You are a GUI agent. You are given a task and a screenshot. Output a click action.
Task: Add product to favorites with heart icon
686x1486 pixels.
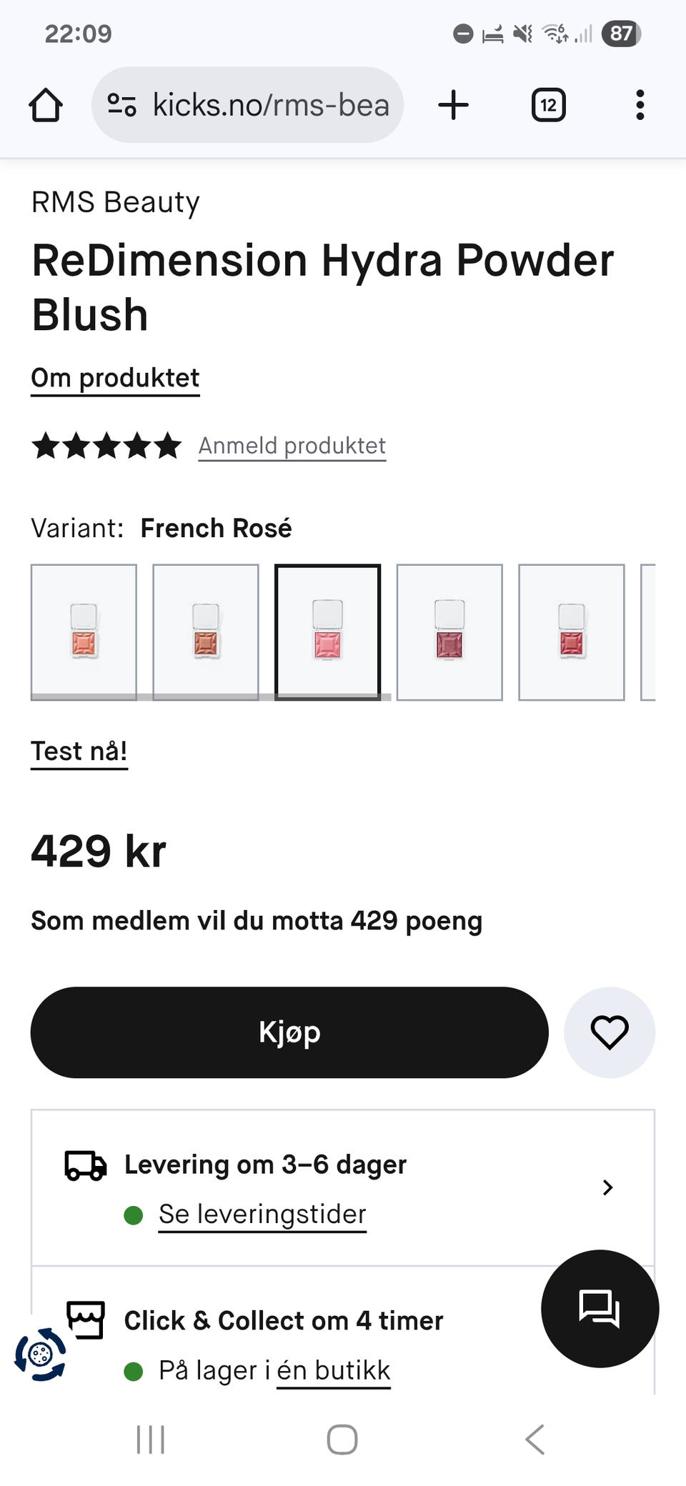coord(609,1032)
